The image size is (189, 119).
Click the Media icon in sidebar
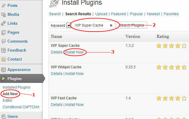[x=4, y=15]
